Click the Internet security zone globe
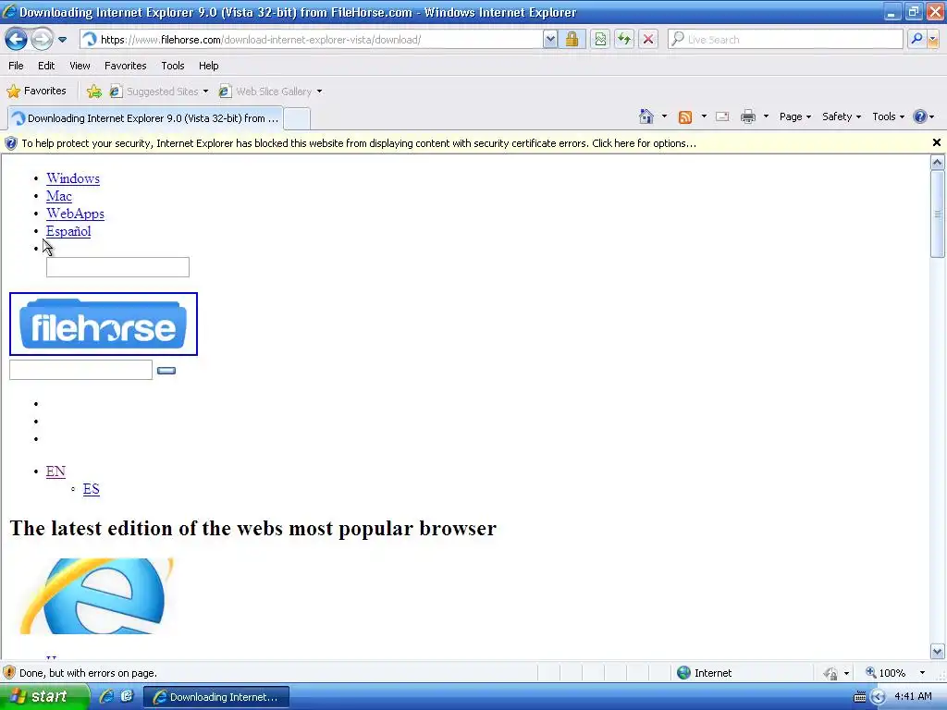 683,673
